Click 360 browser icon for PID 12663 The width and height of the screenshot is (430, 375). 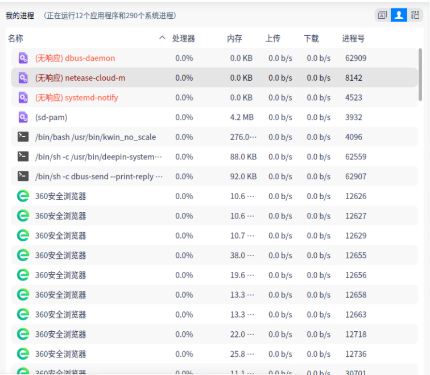click(23, 315)
